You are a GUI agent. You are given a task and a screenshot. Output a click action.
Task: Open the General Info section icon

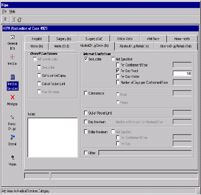coord(12,37)
